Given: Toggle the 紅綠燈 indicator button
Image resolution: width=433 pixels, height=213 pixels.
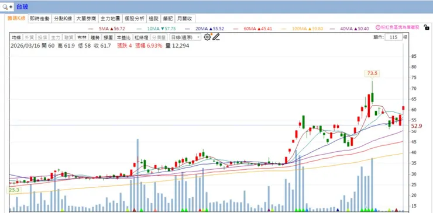Looking at the screenshot, I should pos(141,37).
